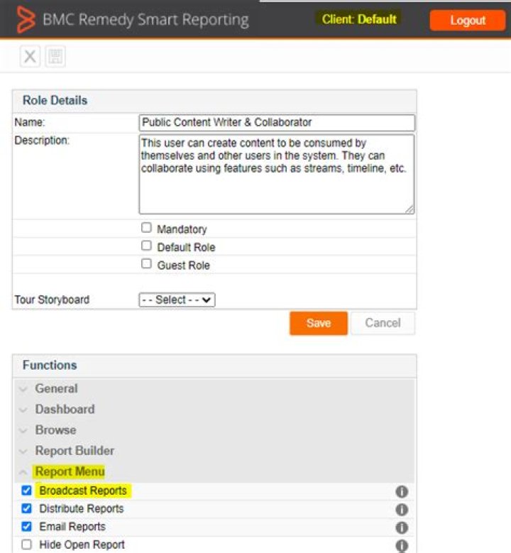This screenshot has width=511, height=553.
Task: Click the floppy disk save icon
Action: tap(55, 56)
